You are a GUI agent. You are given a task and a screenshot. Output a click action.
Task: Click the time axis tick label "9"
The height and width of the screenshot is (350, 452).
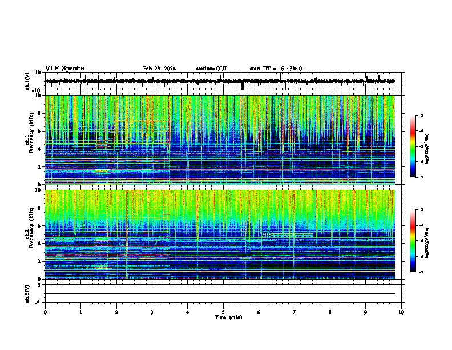point(365,312)
